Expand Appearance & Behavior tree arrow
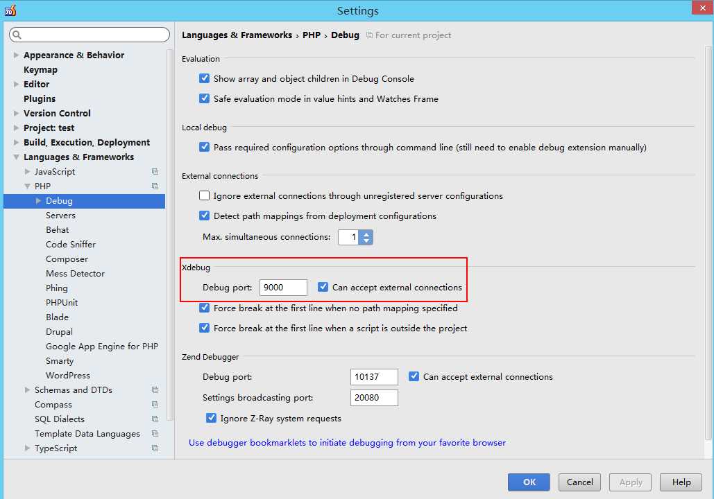This screenshot has height=499, width=714. click(x=17, y=55)
